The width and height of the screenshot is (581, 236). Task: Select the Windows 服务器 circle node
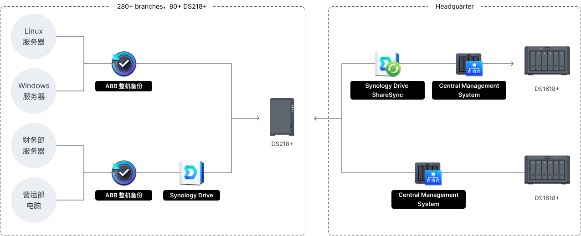click(x=34, y=91)
